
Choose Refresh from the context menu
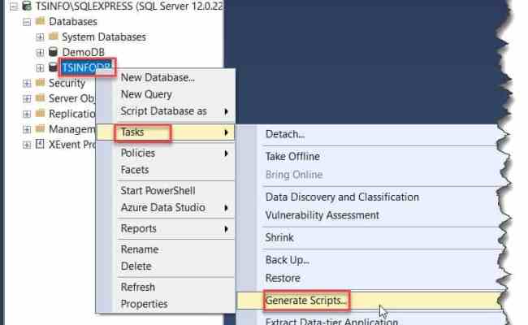click(x=166, y=287)
